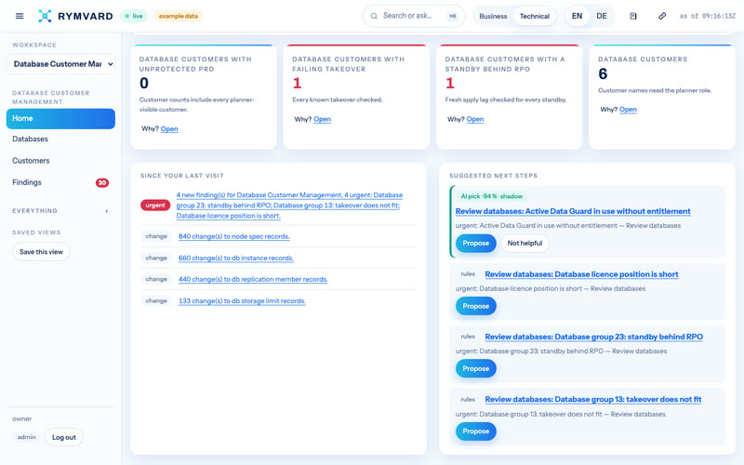Click the urgent tag in Since your last visit
Viewport: 744px width, 465px height.
(155, 206)
